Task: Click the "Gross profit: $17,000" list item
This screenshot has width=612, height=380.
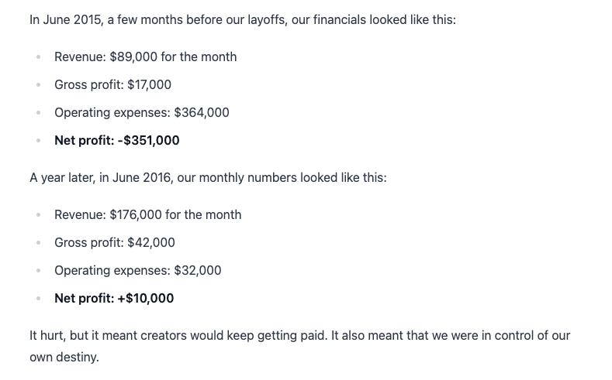Action: (112, 84)
